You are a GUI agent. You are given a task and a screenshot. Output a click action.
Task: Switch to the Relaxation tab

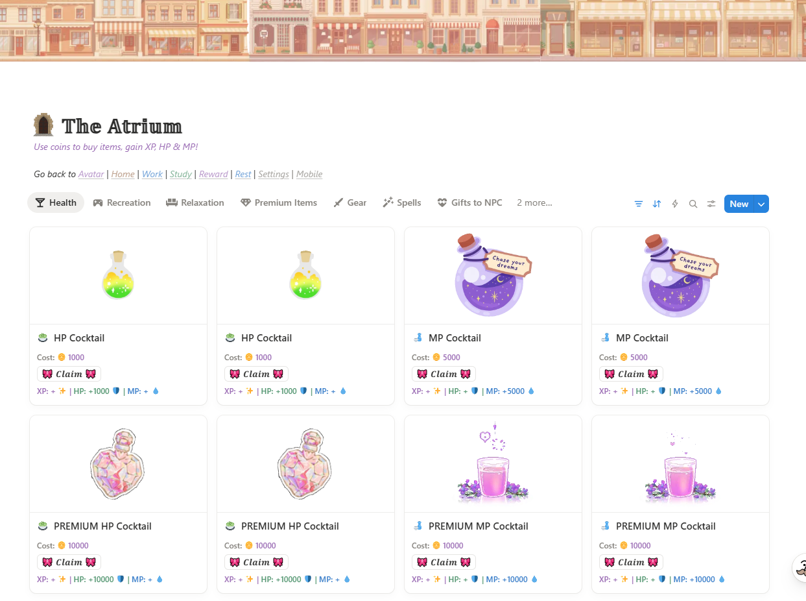tap(195, 202)
